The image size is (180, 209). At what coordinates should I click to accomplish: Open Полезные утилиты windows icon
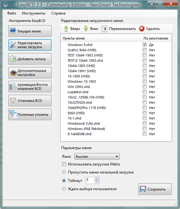13,114
